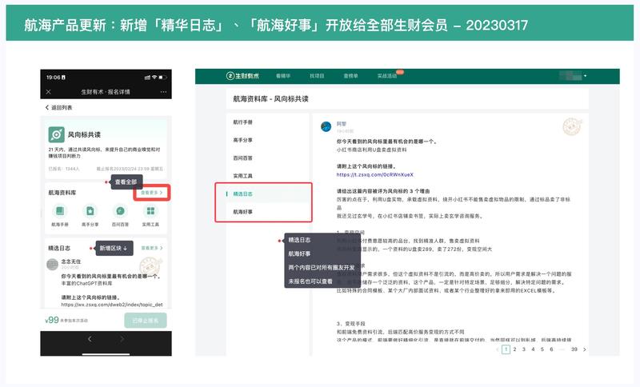Viewport: 640px width, 387px height.
Task: Open the 看精华 nav item
Action: click(283, 76)
